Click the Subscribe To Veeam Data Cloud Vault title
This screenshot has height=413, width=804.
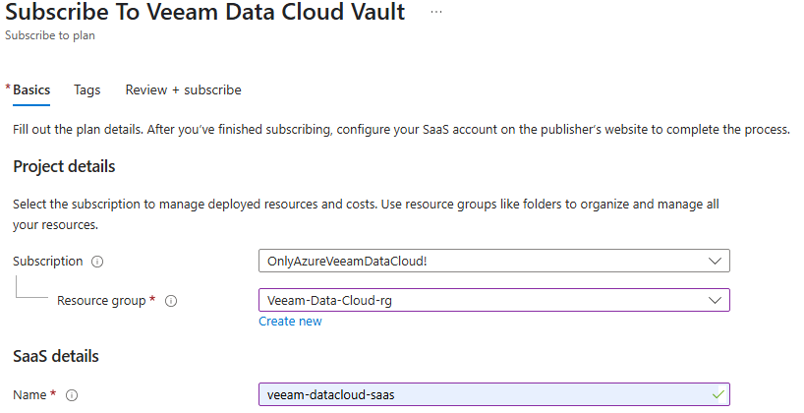click(x=205, y=12)
